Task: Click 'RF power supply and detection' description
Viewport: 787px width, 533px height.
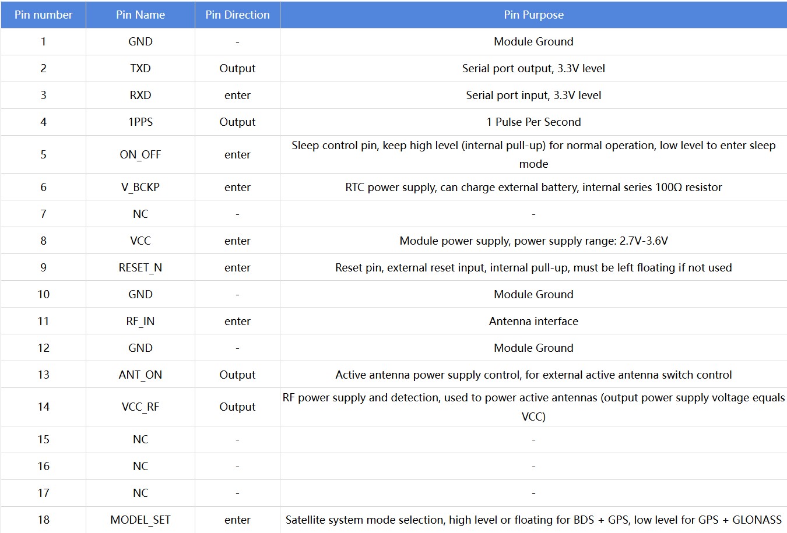Action: click(533, 407)
